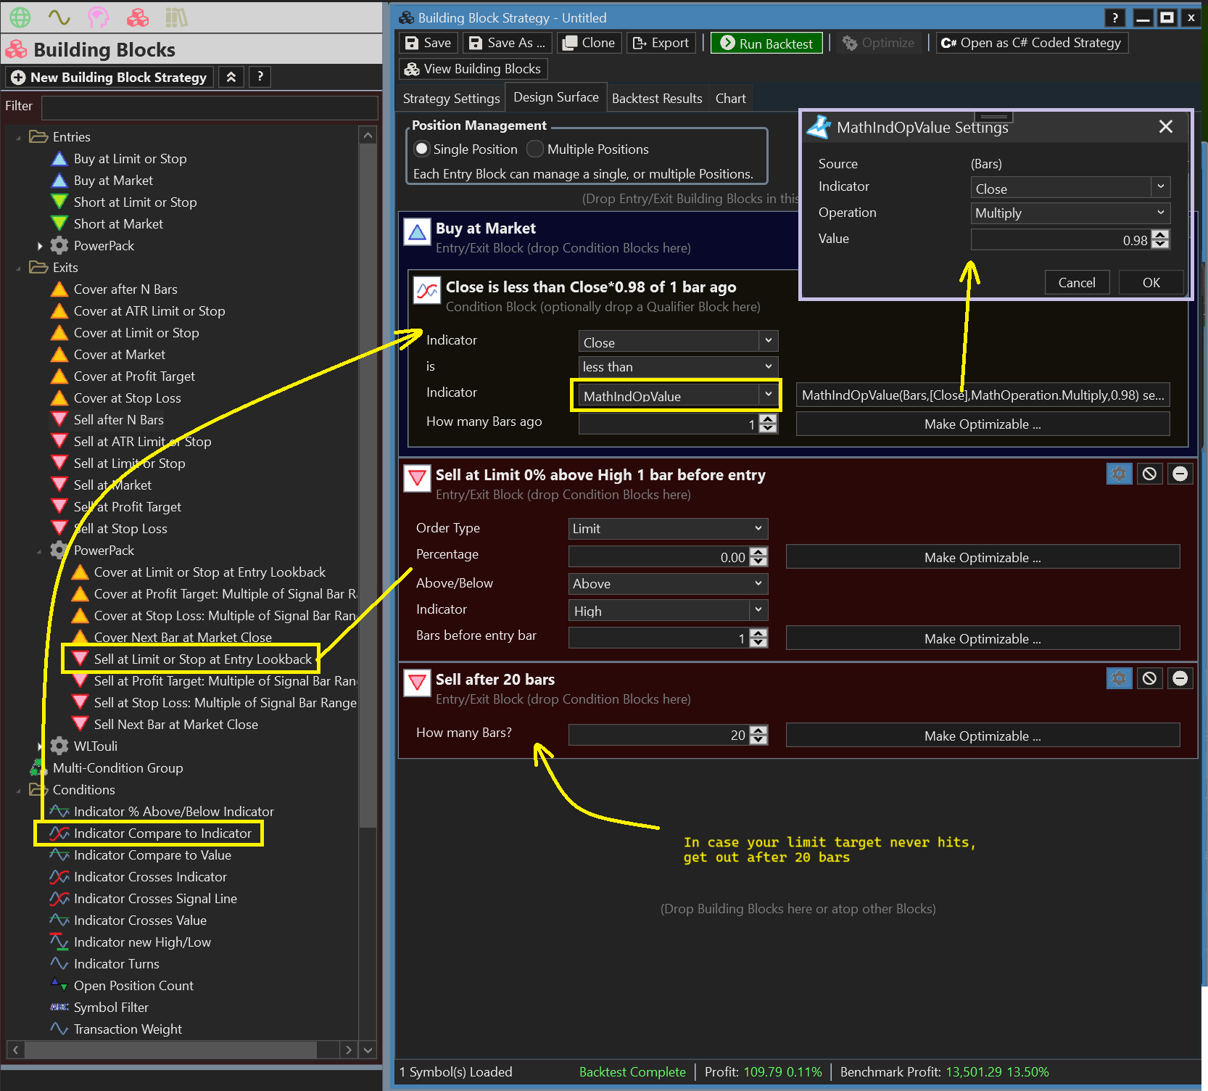The width and height of the screenshot is (1208, 1091).
Task: Switch to the Backtest Results tab
Action: pos(656,99)
